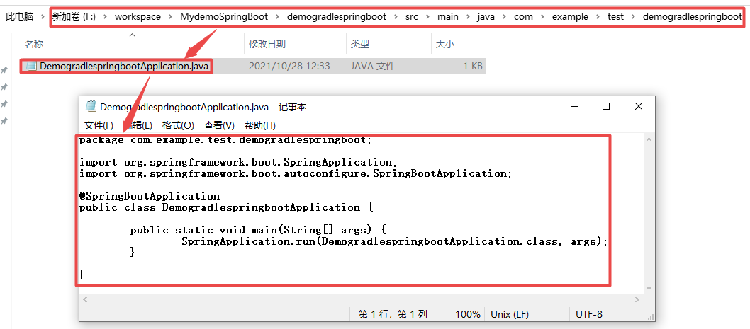Click the UTF-8 encoding status entry
This screenshot has height=329, width=750.
coord(589,314)
